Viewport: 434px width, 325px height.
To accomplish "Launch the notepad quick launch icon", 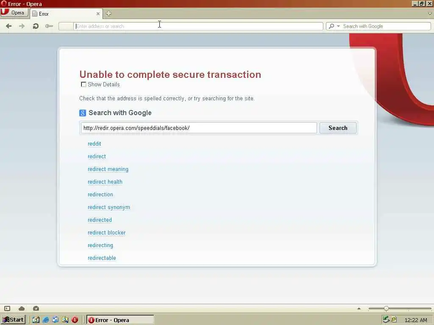I will click(x=36, y=320).
